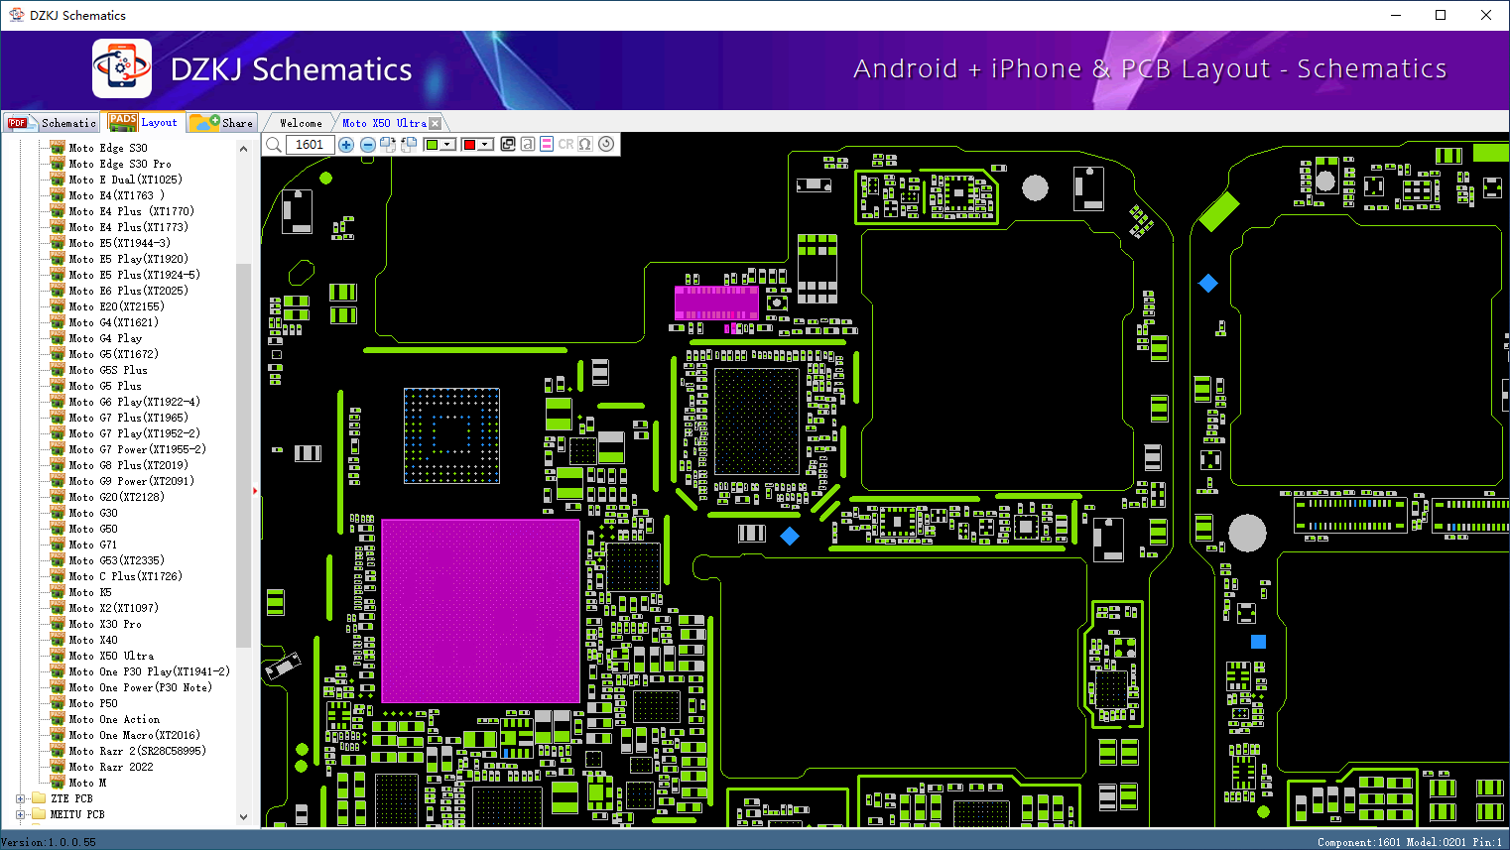The height and width of the screenshot is (850, 1510).
Task: Switch to the Schematic tab
Action: coord(52,122)
